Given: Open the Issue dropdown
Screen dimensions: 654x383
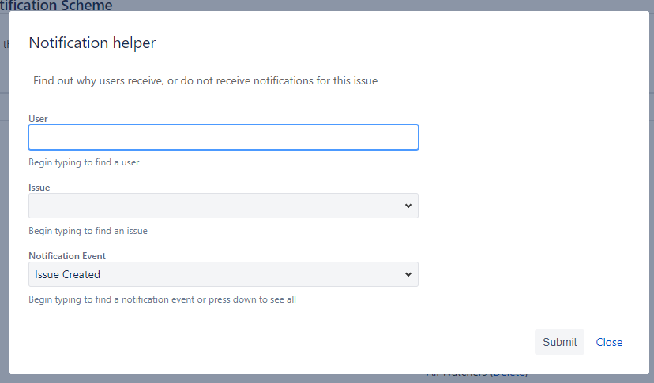Looking at the screenshot, I should (x=224, y=206).
